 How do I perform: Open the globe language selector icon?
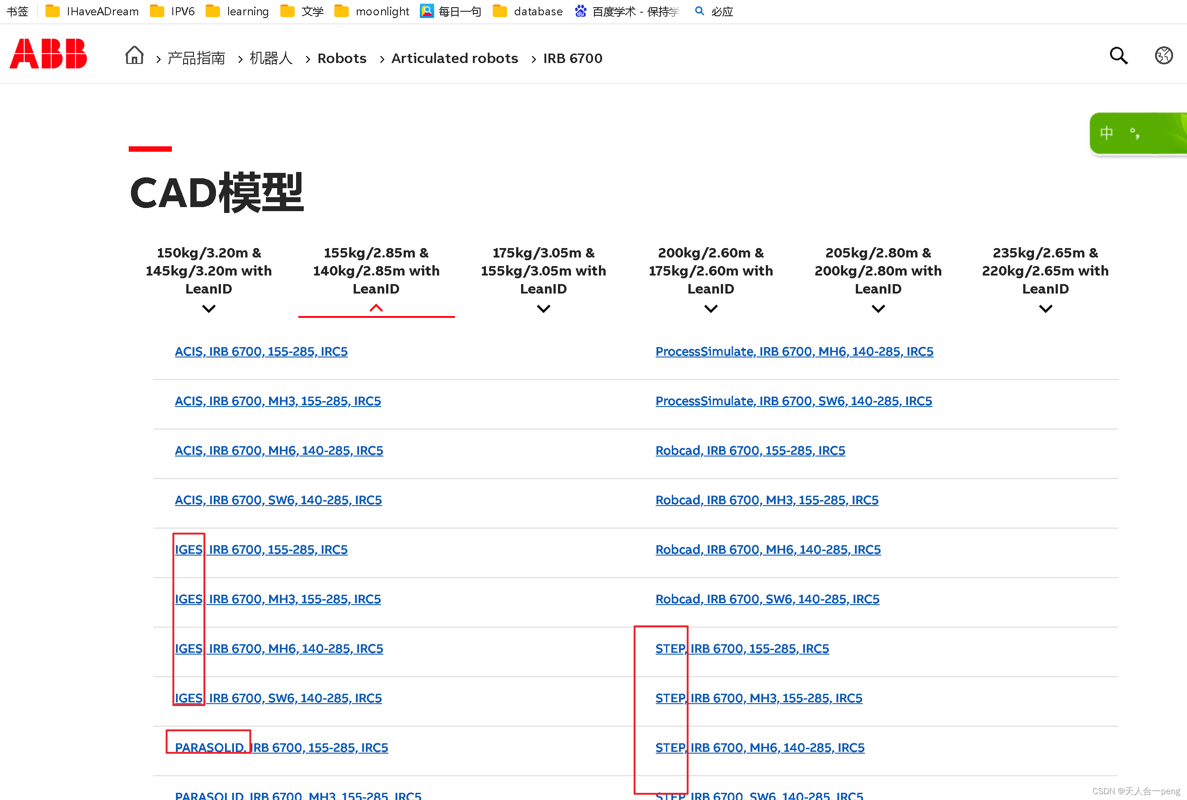[1164, 56]
